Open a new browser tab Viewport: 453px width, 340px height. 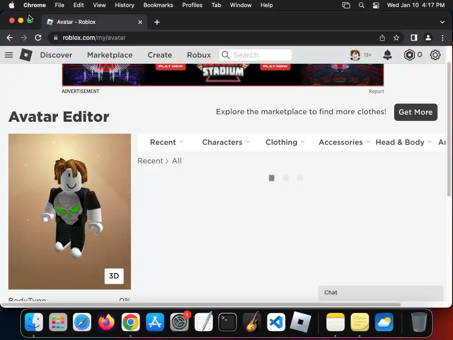(x=157, y=22)
